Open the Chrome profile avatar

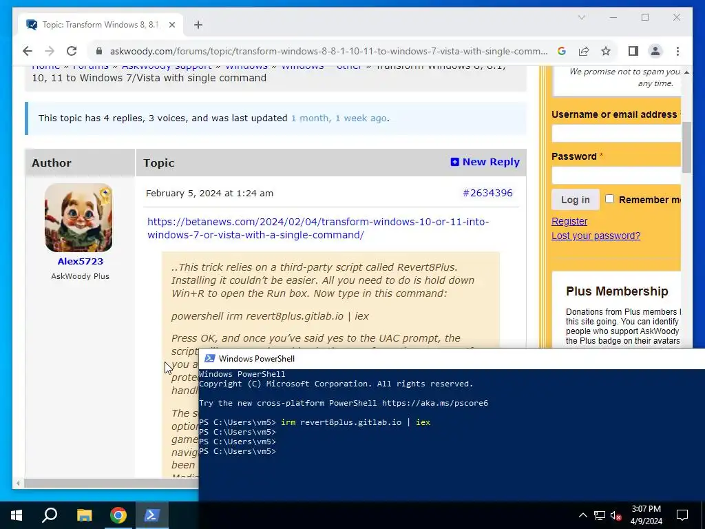click(655, 51)
